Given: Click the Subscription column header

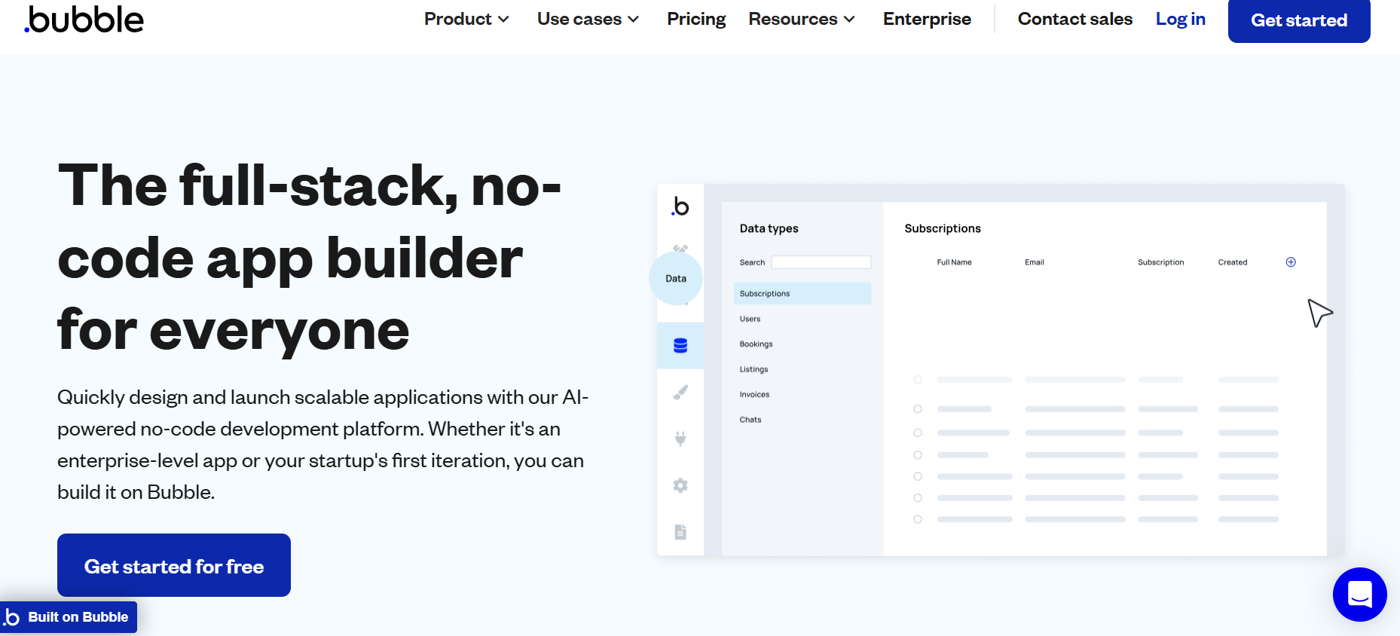Looking at the screenshot, I should point(1161,262).
